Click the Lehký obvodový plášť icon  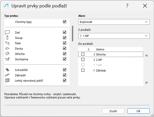(7, 80)
